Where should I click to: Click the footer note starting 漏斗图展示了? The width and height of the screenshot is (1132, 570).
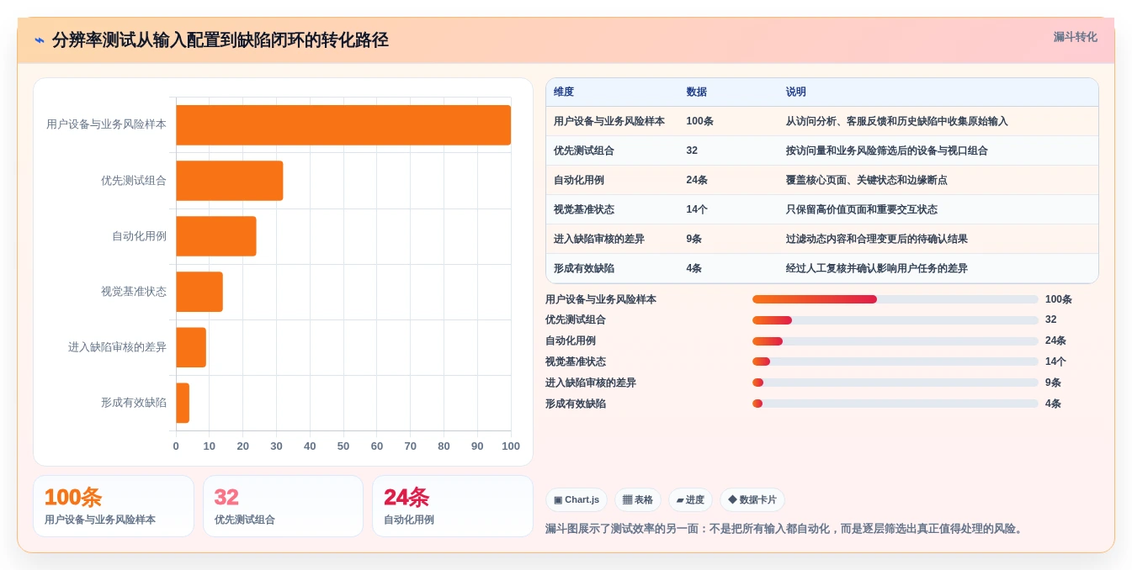tap(785, 529)
